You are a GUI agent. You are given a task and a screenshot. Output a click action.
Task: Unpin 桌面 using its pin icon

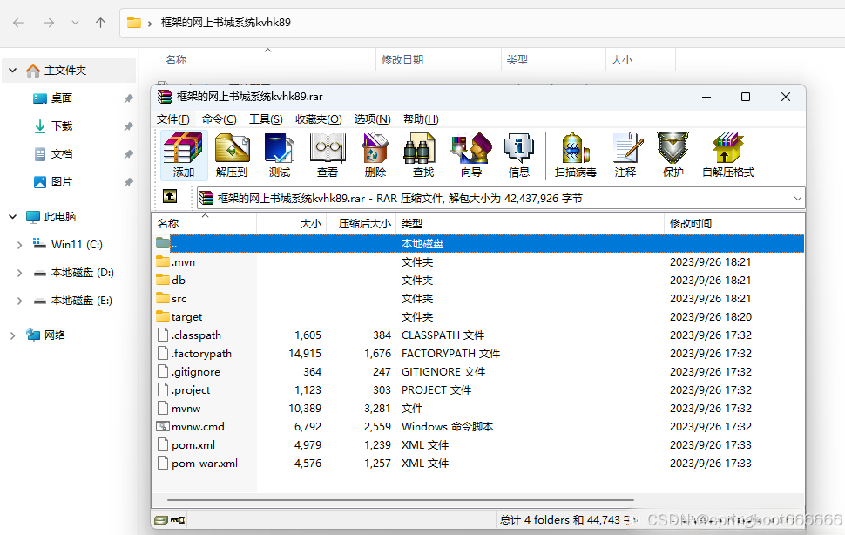[128, 98]
